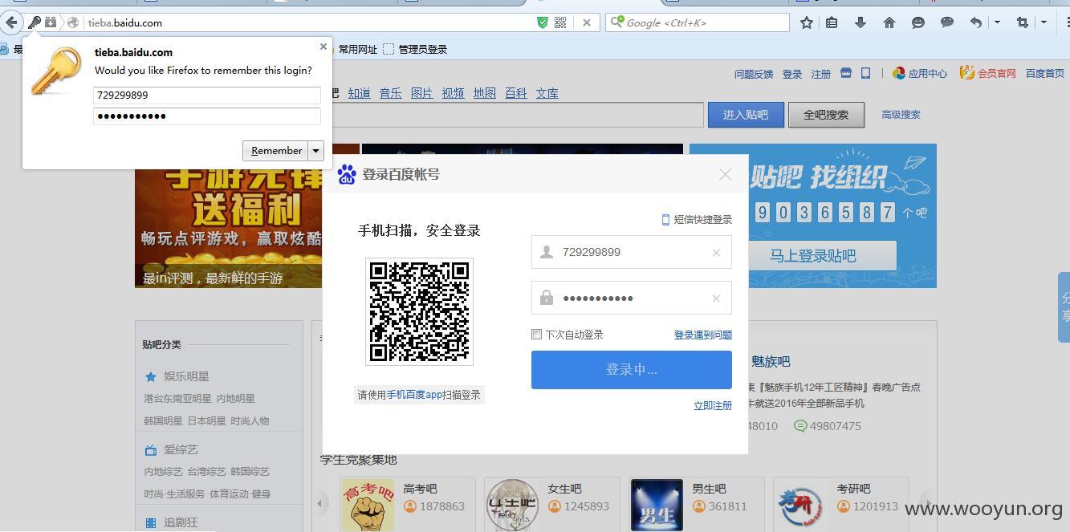The width and height of the screenshot is (1070, 532).
Task: Open 地图 navigation tab
Action: pos(485,93)
